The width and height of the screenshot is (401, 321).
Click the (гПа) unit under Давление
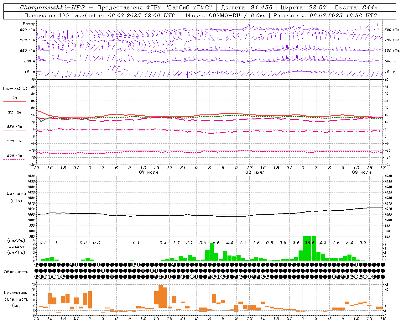16,201
